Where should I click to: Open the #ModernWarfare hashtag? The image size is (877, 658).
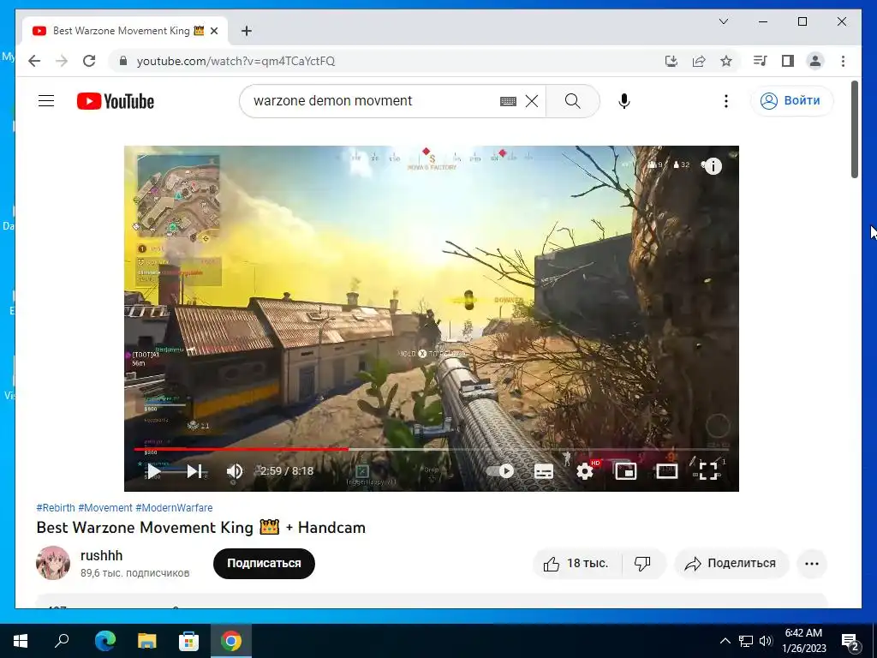click(174, 507)
